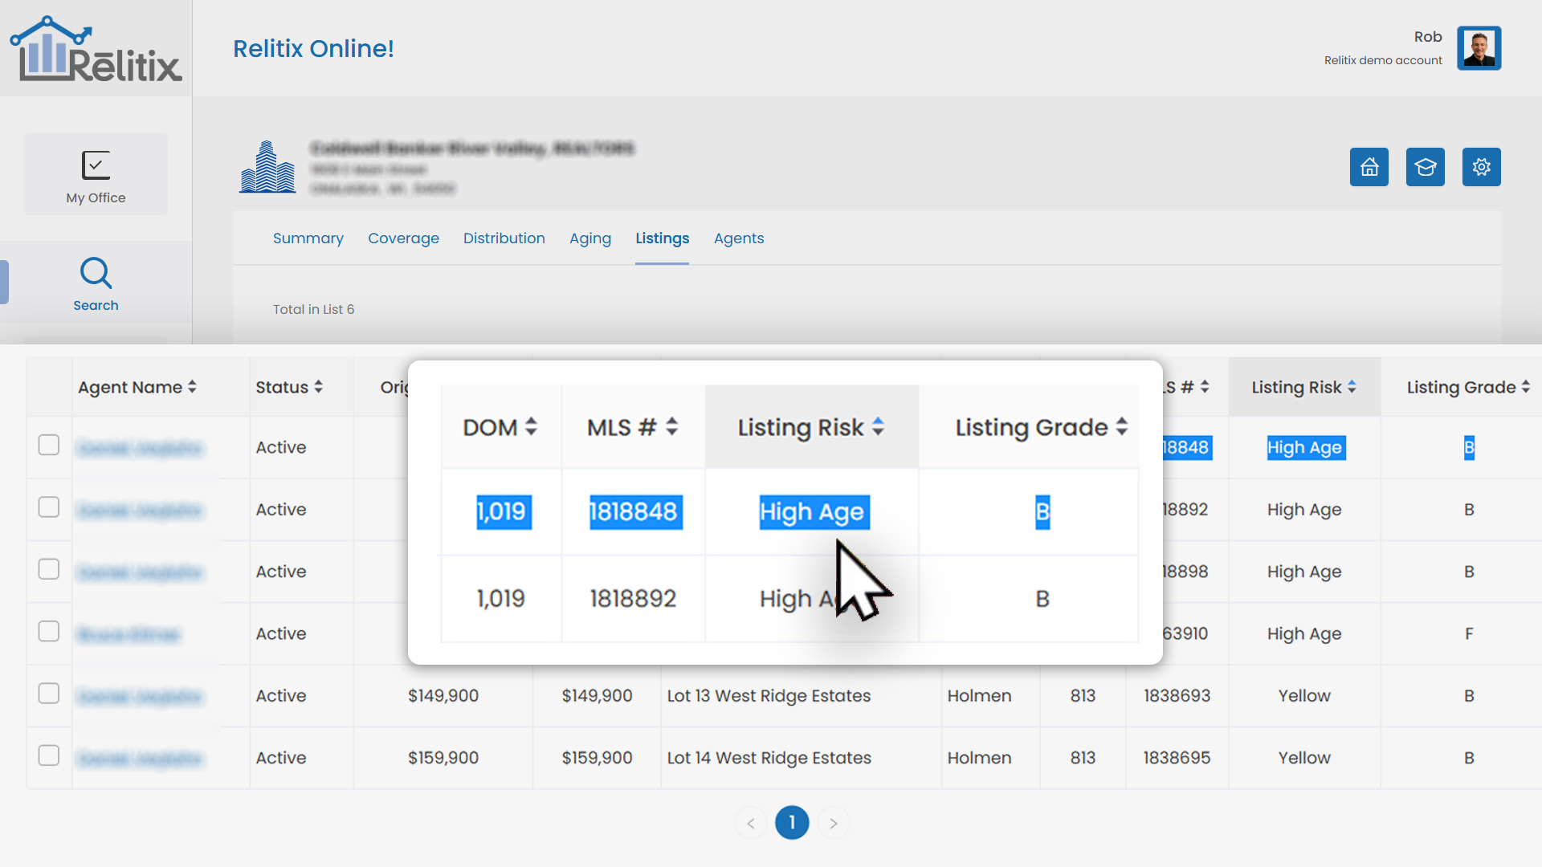This screenshot has width=1542, height=867.
Task: Switch to the Distribution tab
Action: tap(504, 238)
